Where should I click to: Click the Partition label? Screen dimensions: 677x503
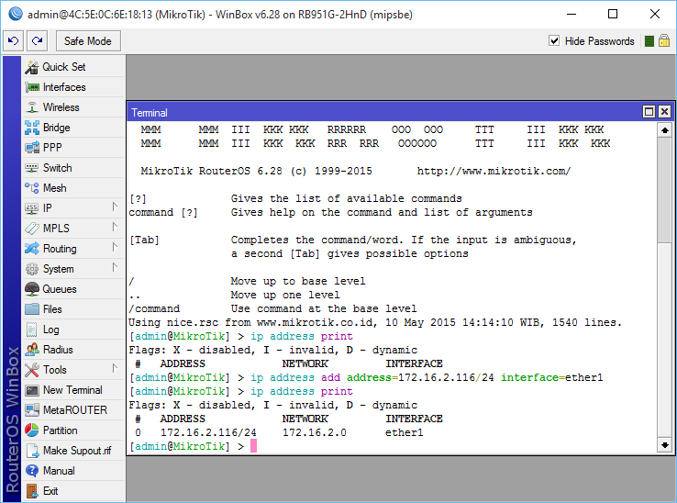[x=60, y=430]
